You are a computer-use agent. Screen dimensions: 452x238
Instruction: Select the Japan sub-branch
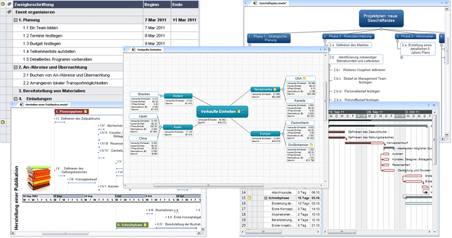(143, 117)
